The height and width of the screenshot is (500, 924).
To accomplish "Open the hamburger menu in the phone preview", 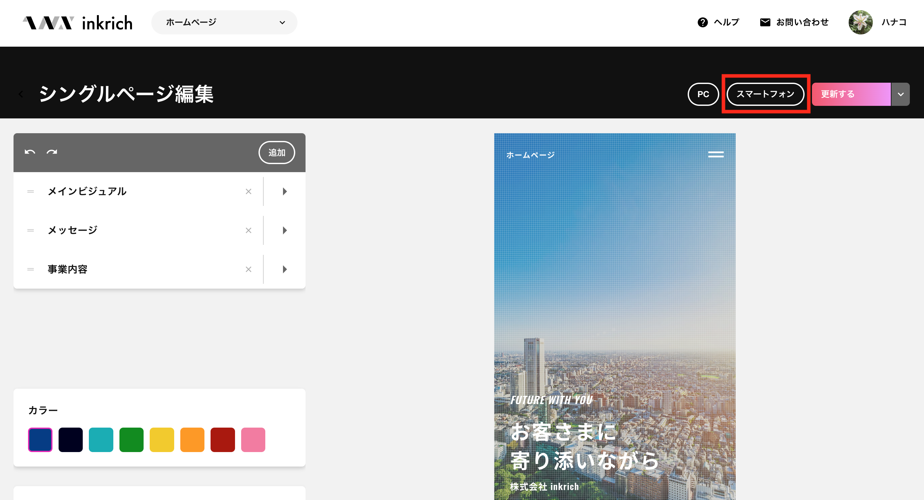I will pos(716,154).
